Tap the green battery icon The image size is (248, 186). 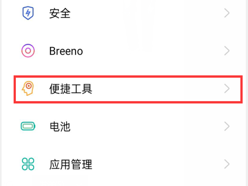[28, 126]
